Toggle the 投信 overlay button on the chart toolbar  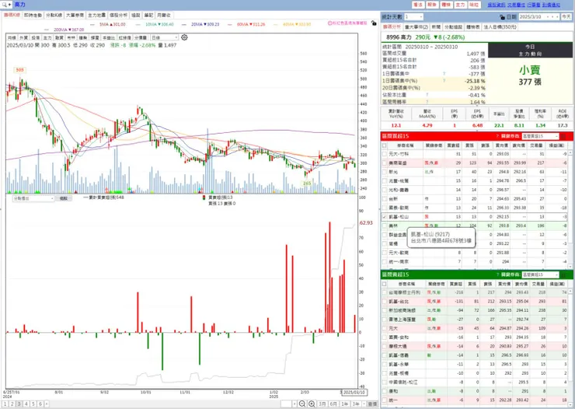tap(35, 37)
